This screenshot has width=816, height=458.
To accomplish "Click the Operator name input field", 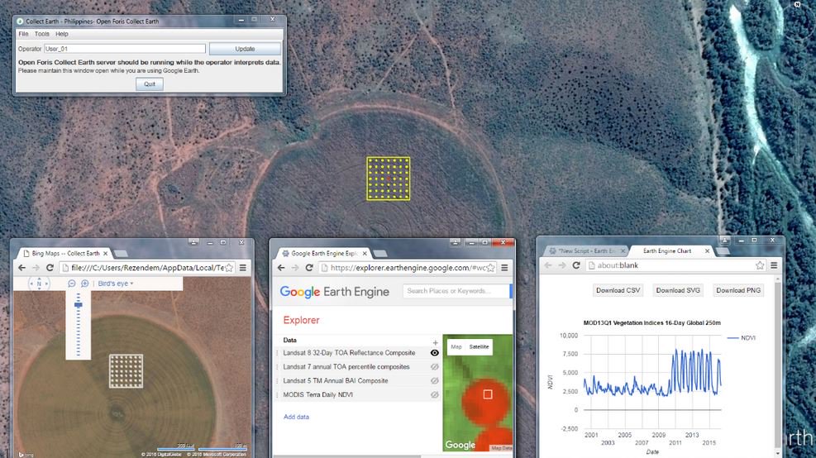I will pyautogui.click(x=124, y=49).
